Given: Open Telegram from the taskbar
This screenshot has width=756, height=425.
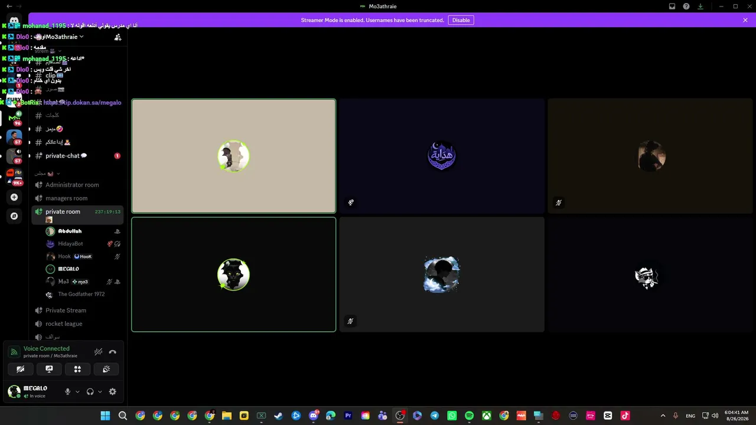Looking at the screenshot, I should (x=435, y=416).
